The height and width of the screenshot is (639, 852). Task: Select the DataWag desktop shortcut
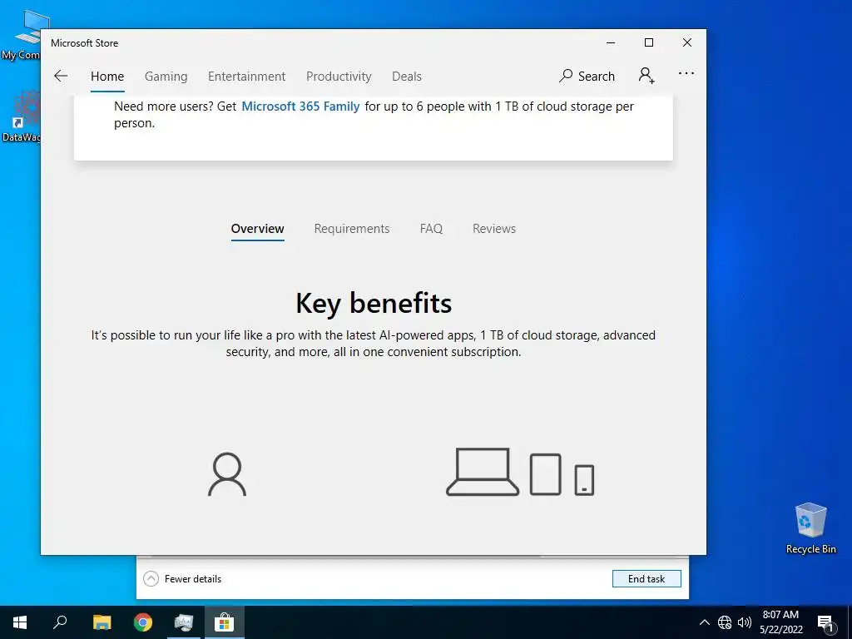click(x=21, y=116)
